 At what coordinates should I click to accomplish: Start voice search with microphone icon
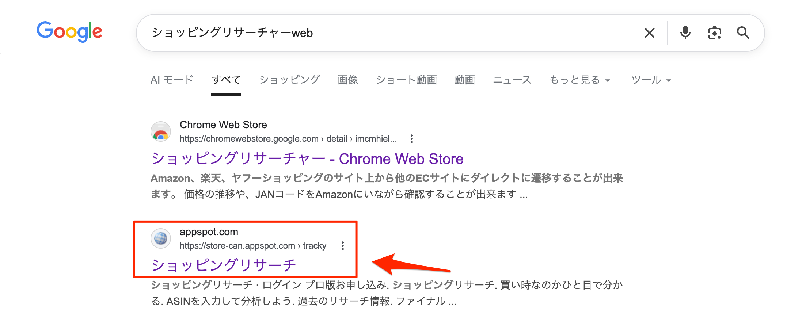point(685,33)
